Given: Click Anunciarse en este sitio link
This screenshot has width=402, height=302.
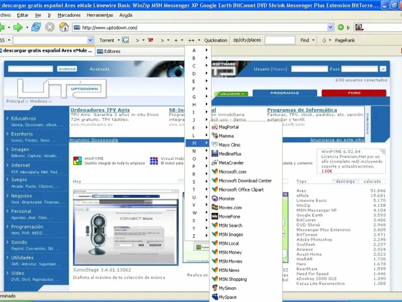Looking at the screenshot, I should [337, 140].
